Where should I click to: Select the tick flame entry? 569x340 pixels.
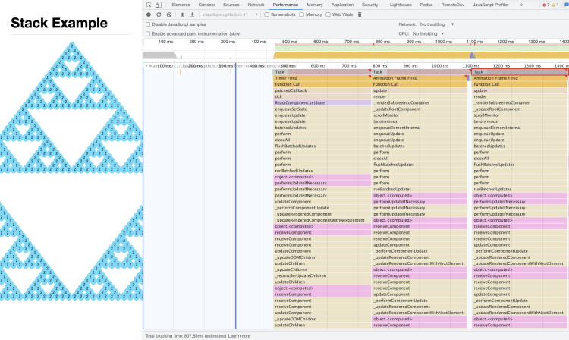[322, 96]
